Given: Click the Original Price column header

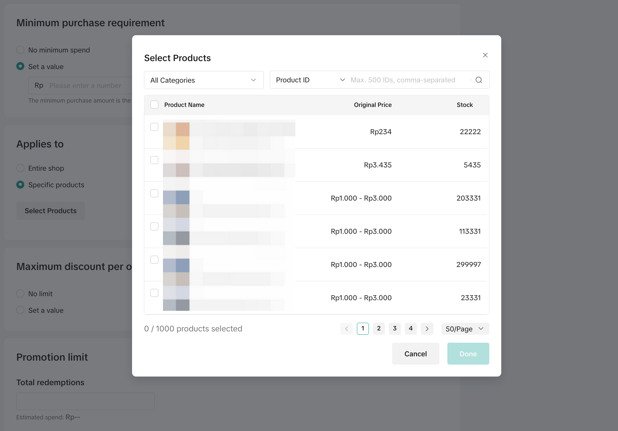Looking at the screenshot, I should (x=373, y=105).
